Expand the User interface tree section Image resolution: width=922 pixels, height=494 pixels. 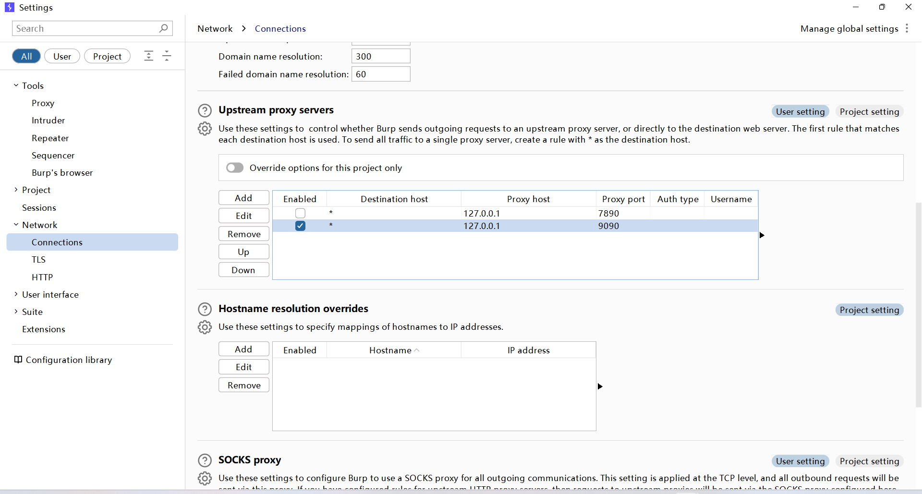click(16, 294)
